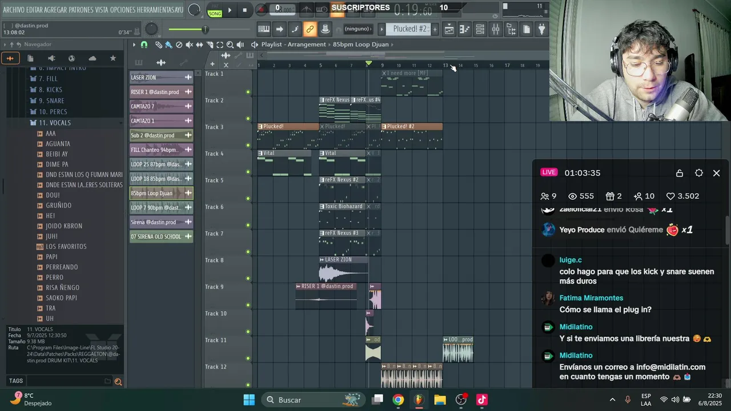Open the Mixer view icon
The width and height of the screenshot is (731, 411).
[496, 29]
